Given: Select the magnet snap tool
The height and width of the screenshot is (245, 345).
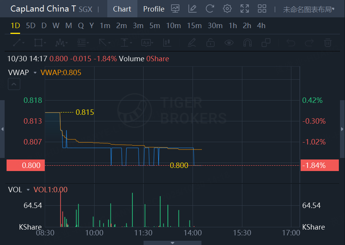Looking at the screenshot, I should [247, 42].
